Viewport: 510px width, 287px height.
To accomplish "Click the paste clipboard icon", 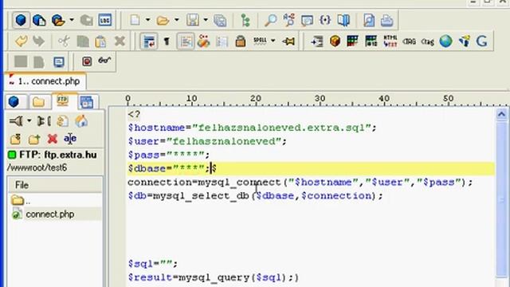I will [101, 41].
